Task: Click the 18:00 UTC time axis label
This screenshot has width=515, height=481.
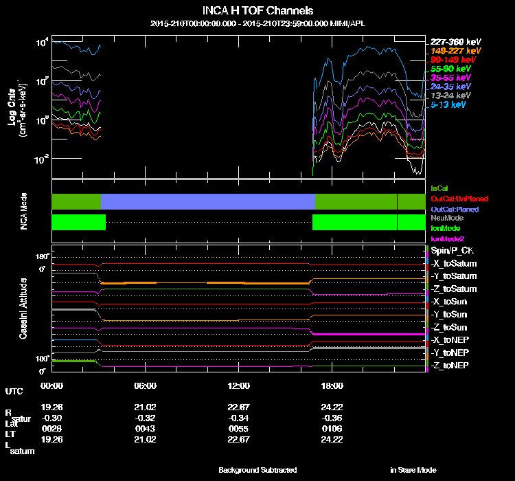Action: pyautogui.click(x=332, y=385)
